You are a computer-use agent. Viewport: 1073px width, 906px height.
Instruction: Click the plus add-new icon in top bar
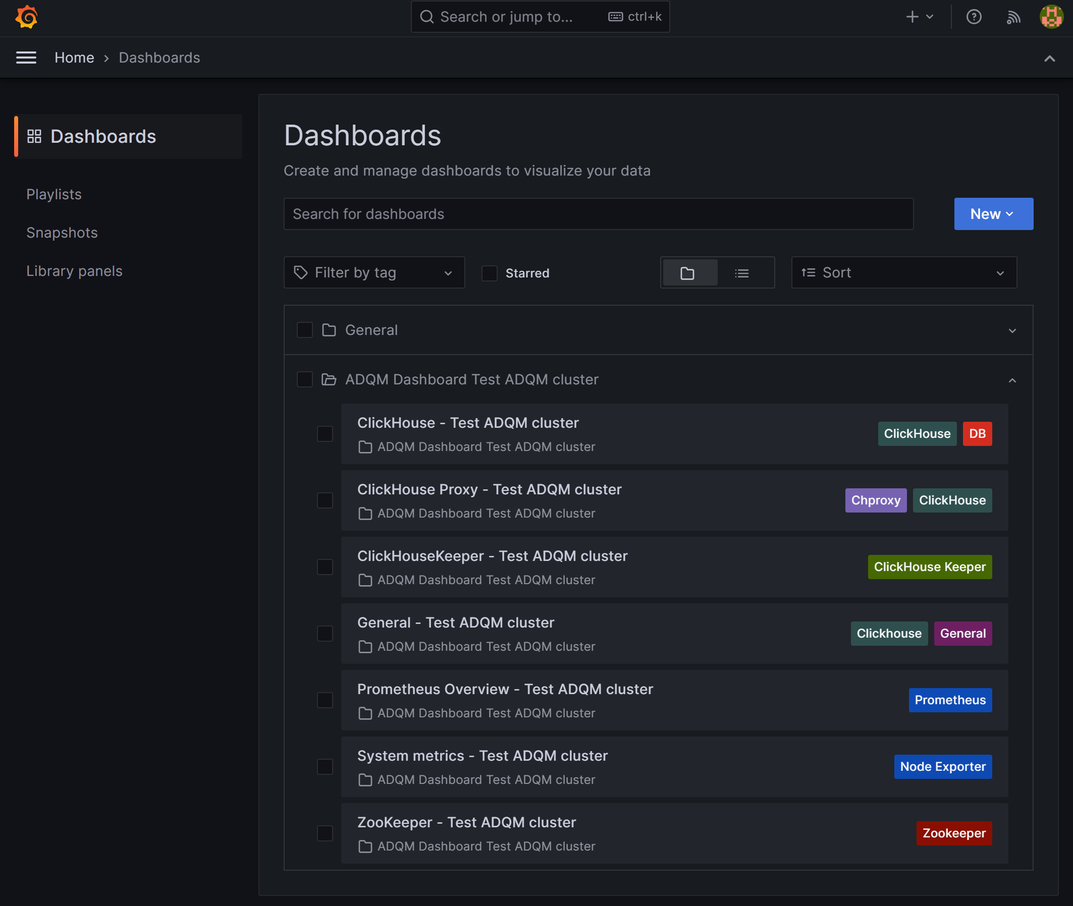coord(911,17)
